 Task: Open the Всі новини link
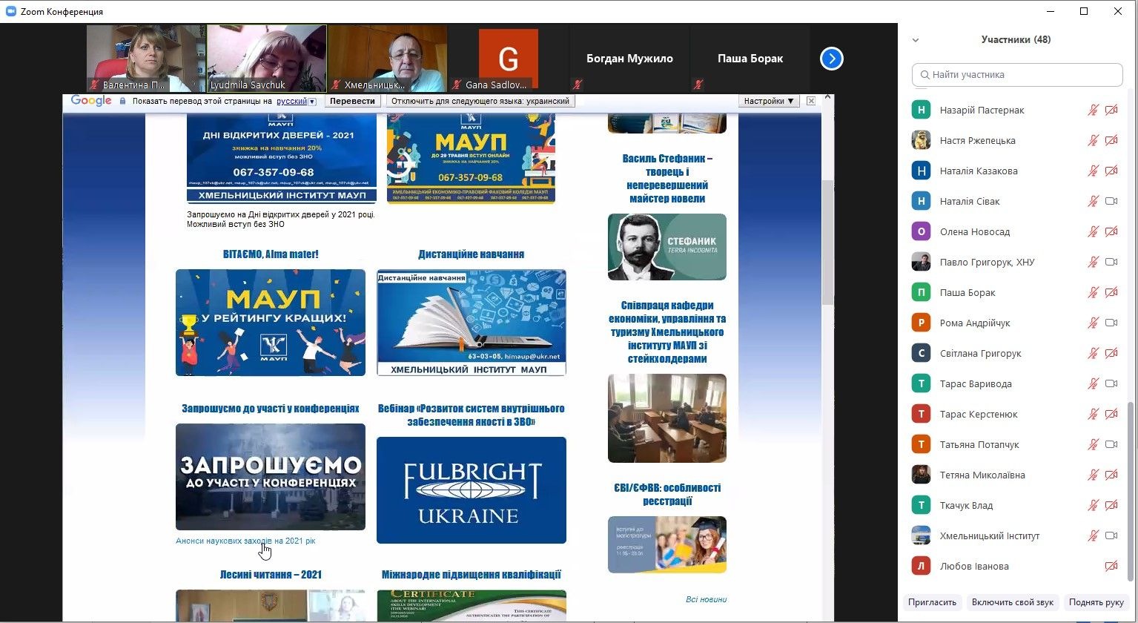coord(706,599)
